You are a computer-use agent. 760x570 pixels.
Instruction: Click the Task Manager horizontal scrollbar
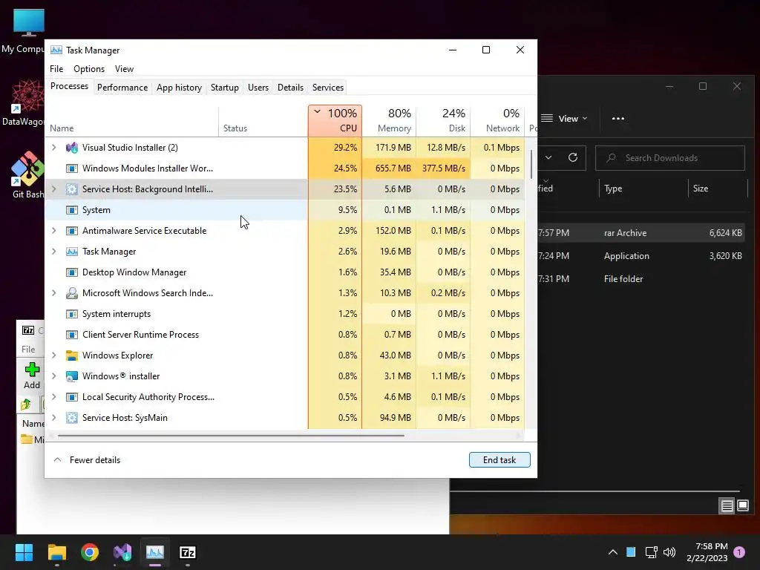[x=231, y=436]
